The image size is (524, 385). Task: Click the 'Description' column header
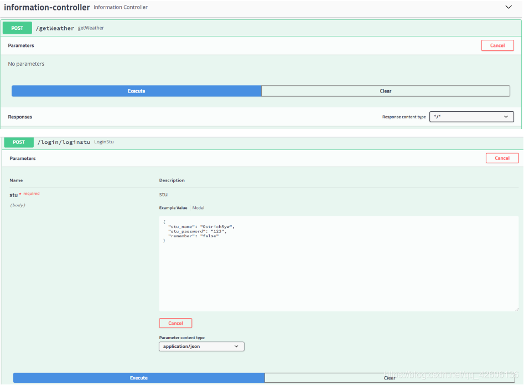tap(172, 180)
